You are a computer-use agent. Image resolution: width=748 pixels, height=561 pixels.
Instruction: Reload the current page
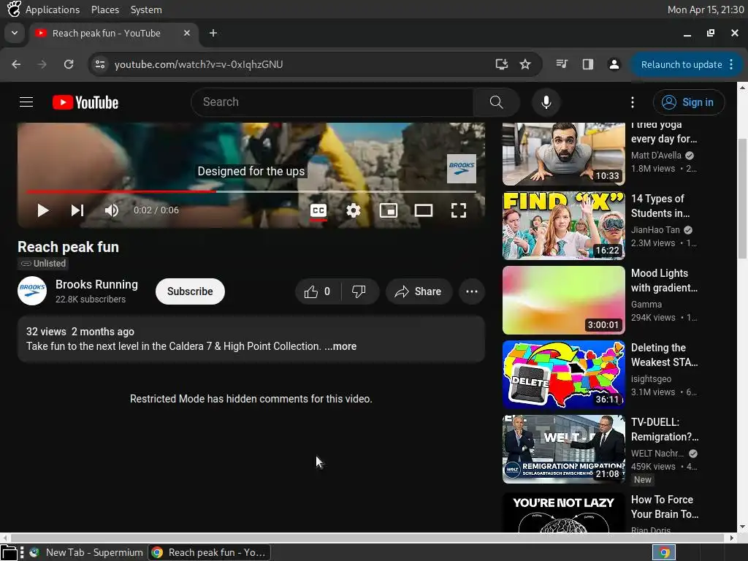point(69,64)
